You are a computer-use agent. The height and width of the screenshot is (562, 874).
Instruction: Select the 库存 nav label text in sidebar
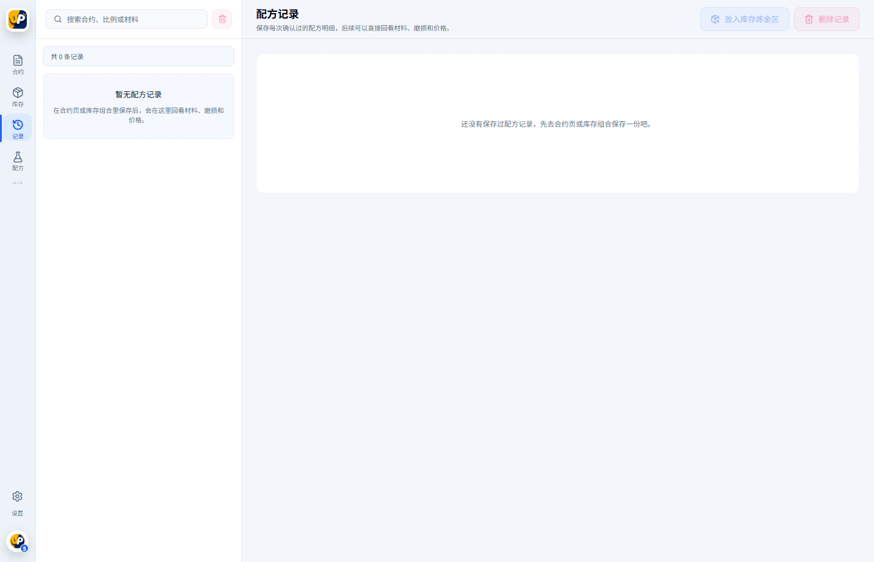point(17,105)
